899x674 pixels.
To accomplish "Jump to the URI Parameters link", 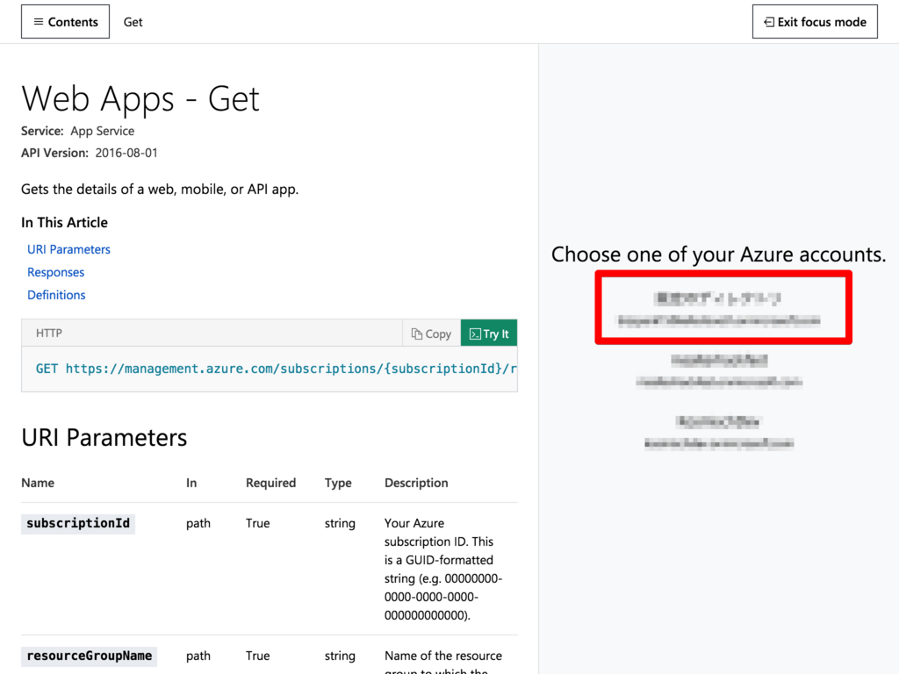I will tap(68, 249).
